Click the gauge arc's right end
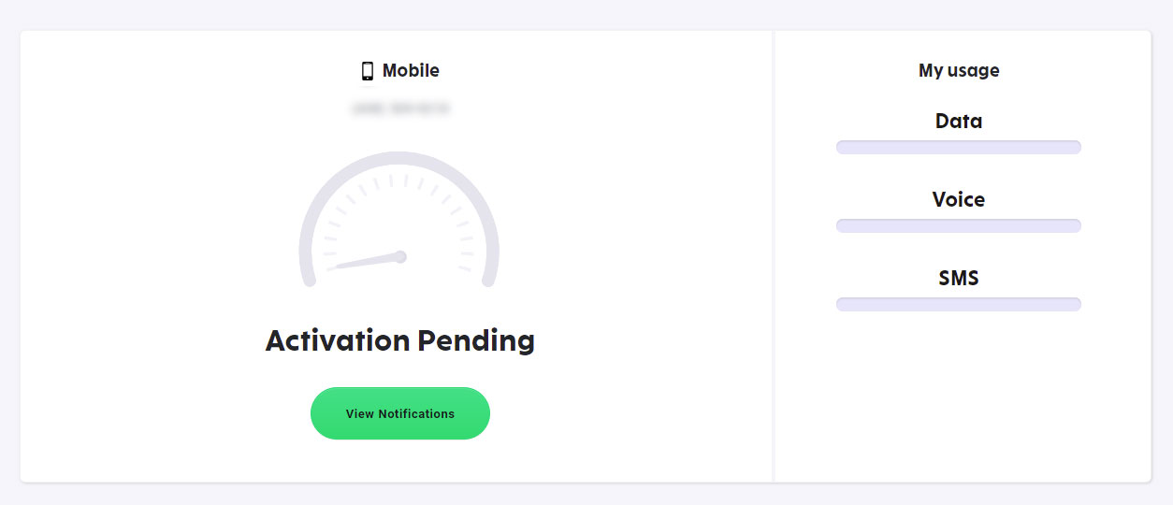 click(x=492, y=280)
